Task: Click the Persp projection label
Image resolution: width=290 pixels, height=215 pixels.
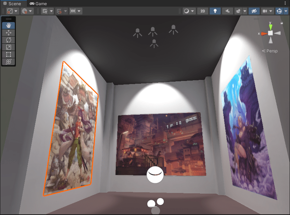Action: coord(272,51)
